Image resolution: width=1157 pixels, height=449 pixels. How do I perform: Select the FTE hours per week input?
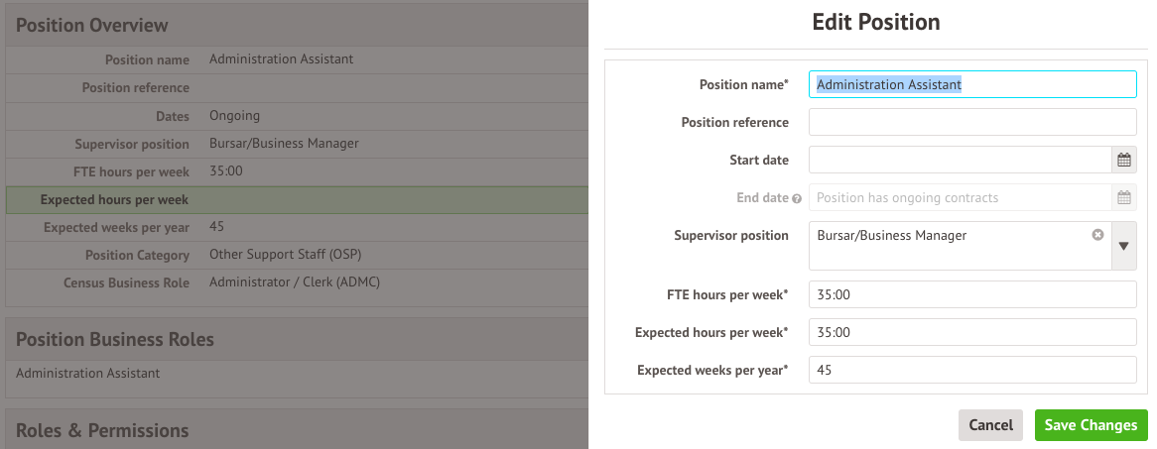972,294
